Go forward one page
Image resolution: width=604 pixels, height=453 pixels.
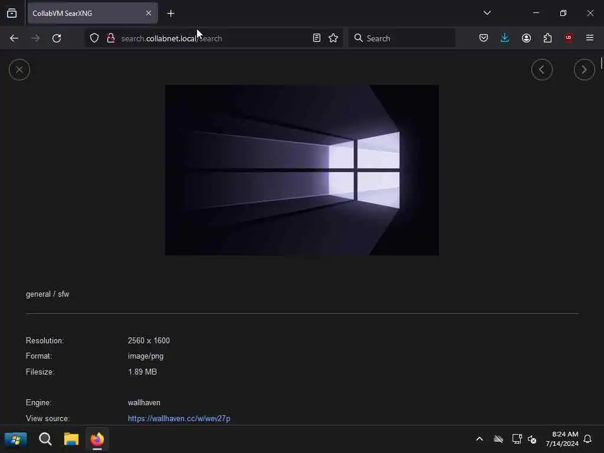tap(35, 38)
